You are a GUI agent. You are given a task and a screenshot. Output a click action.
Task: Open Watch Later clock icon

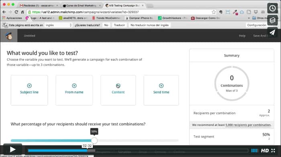pos(273,8)
